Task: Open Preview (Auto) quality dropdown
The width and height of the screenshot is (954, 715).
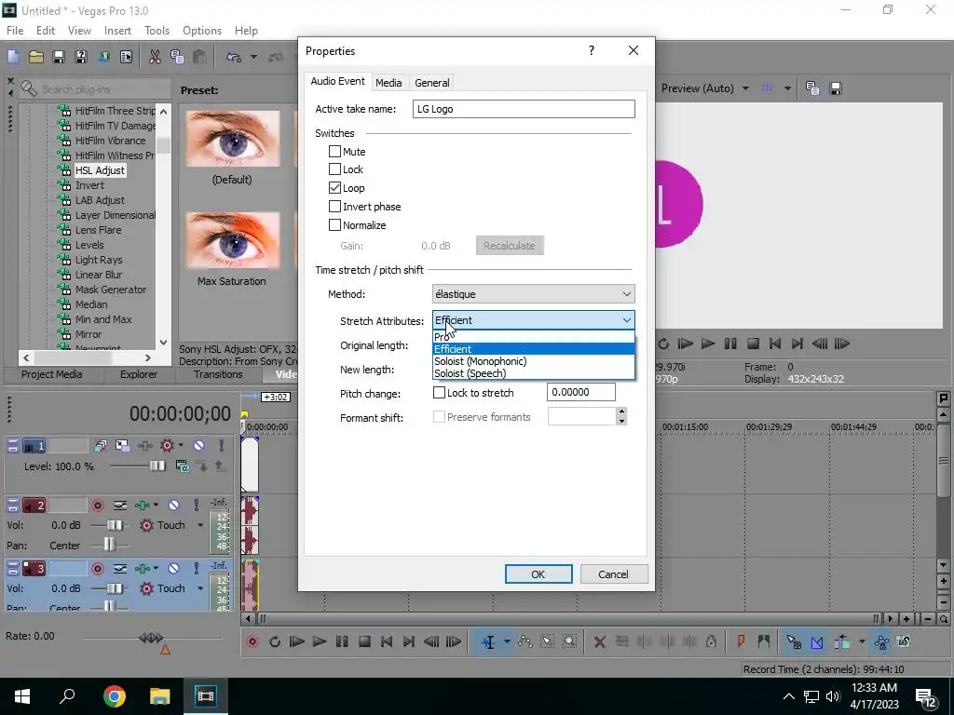Action: [x=746, y=88]
